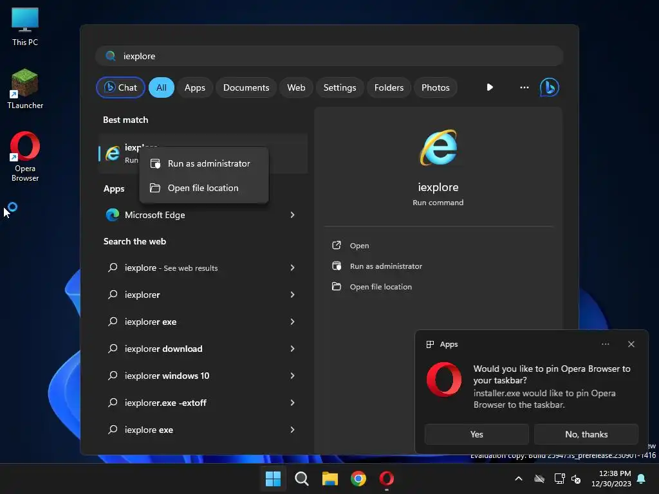Dismiss the Apps pin notification
This screenshot has height=494, width=659.
click(631, 344)
